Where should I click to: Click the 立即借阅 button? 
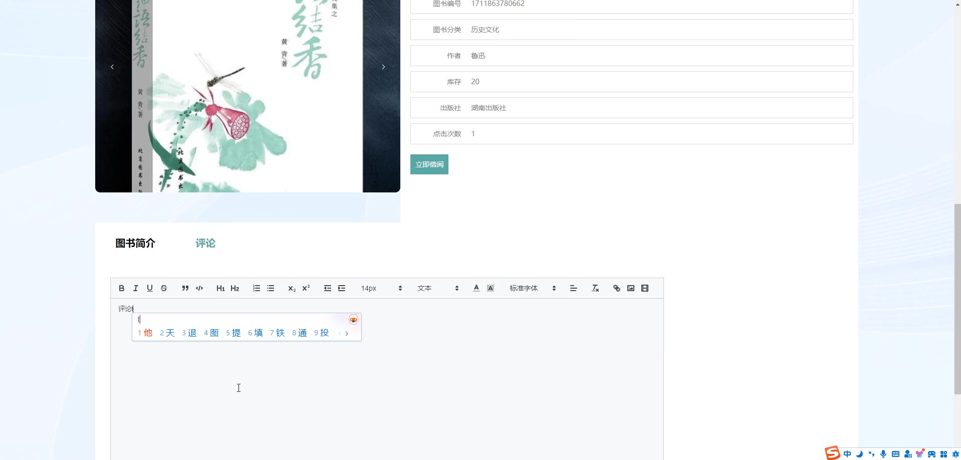coord(429,164)
